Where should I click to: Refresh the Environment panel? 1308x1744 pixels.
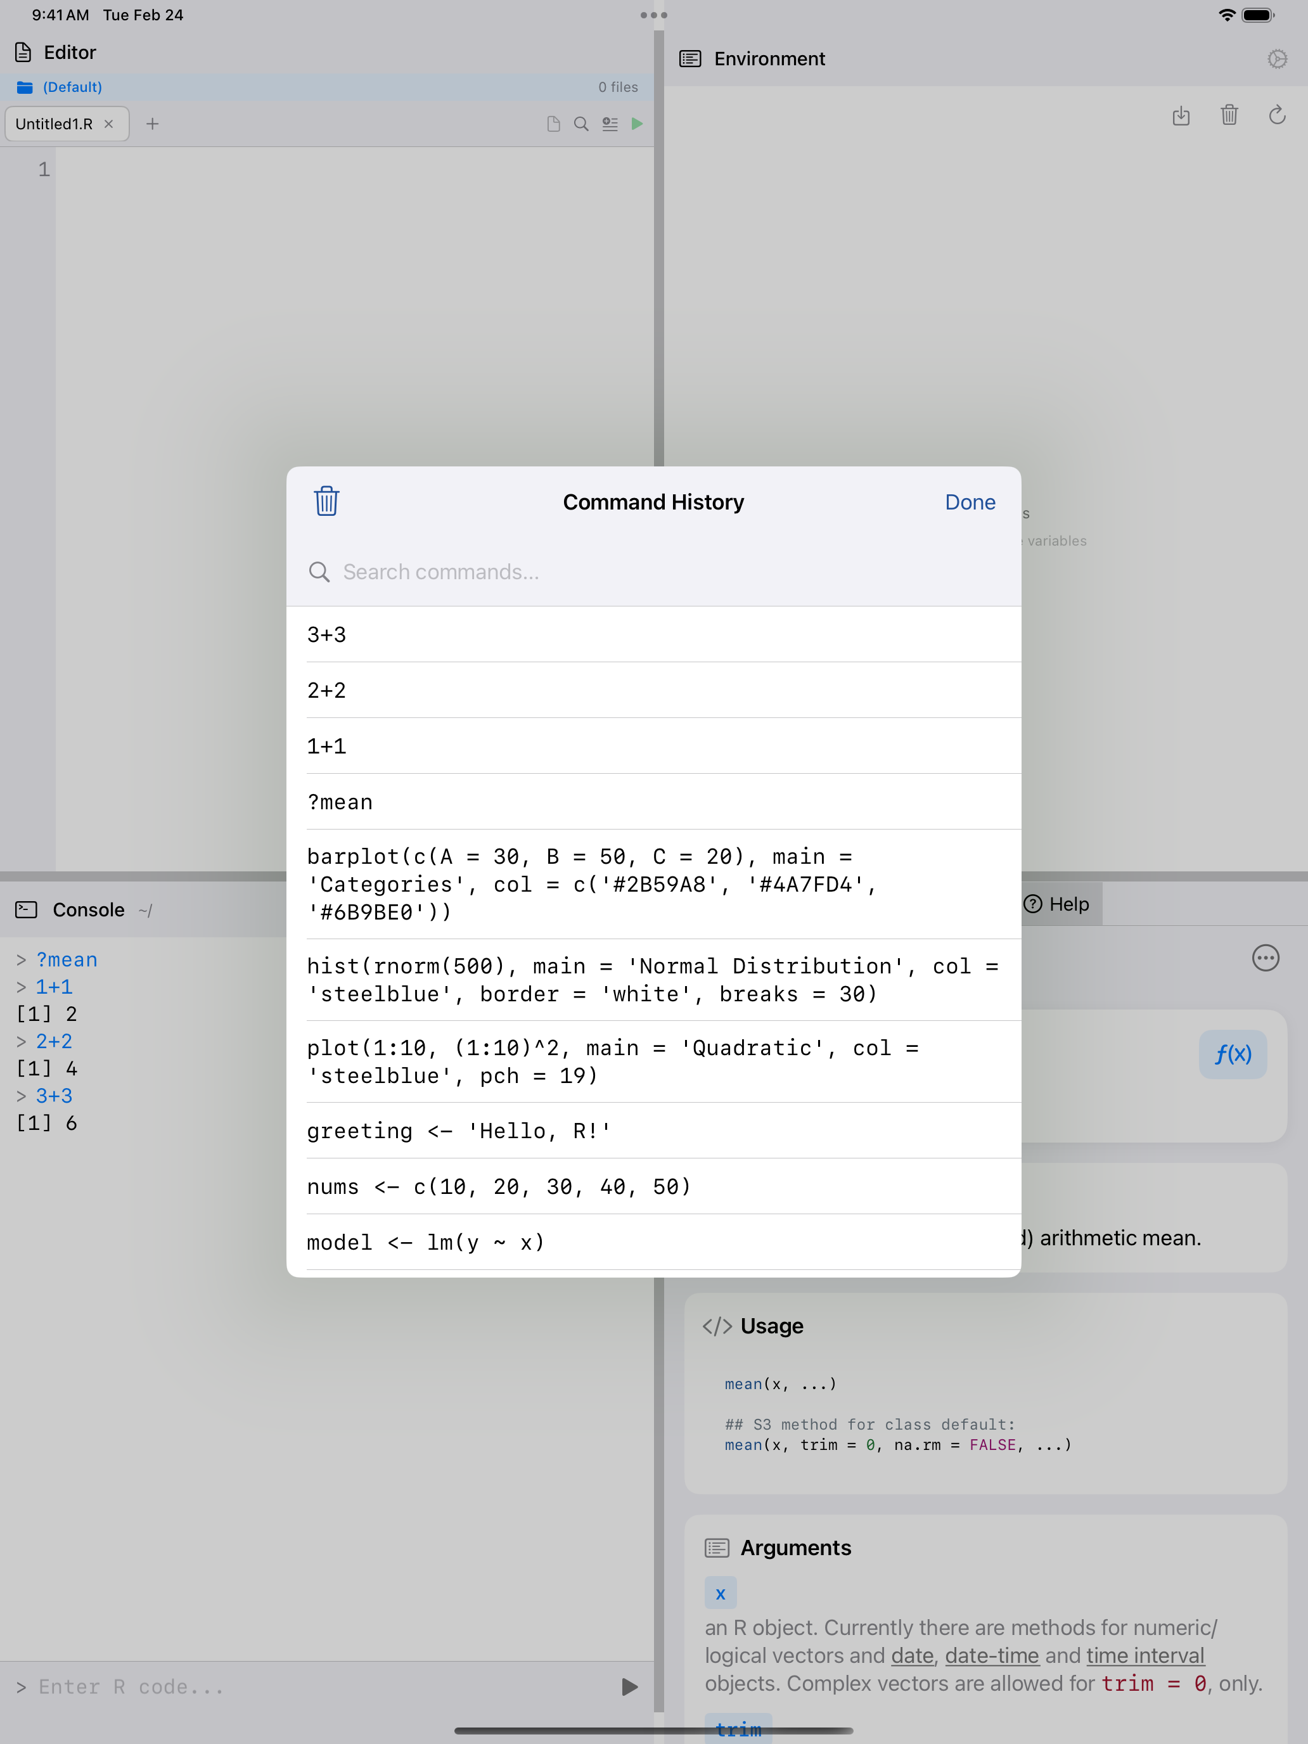1277,116
